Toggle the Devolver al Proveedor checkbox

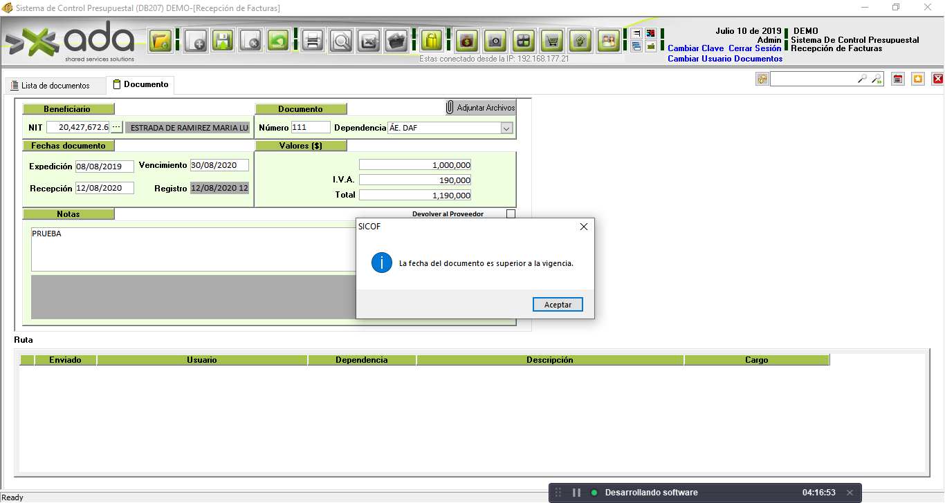[x=511, y=214]
